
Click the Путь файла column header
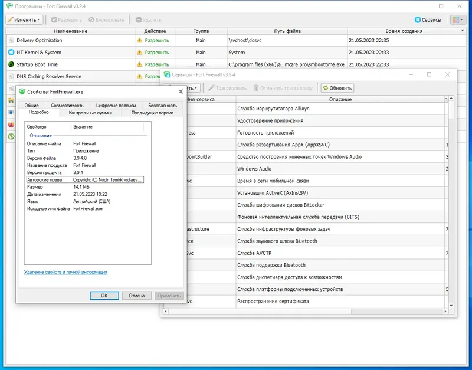287,31
